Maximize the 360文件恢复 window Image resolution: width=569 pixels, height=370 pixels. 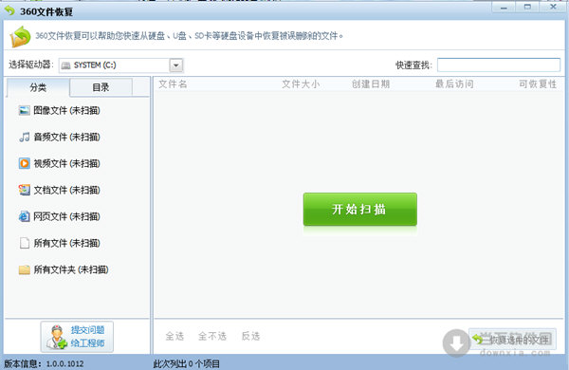pos(527,7)
